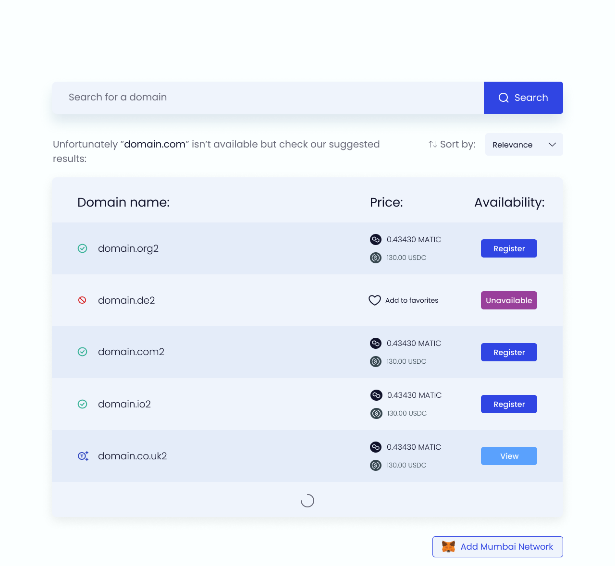Register the domain.org2 domain
Screen dimensions: 615x566
tap(509, 248)
